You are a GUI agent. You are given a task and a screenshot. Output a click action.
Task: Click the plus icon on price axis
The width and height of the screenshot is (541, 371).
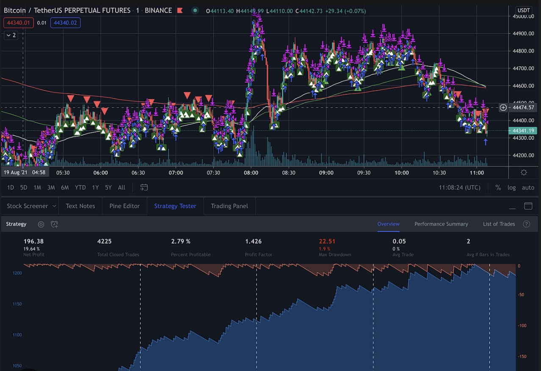(x=503, y=107)
